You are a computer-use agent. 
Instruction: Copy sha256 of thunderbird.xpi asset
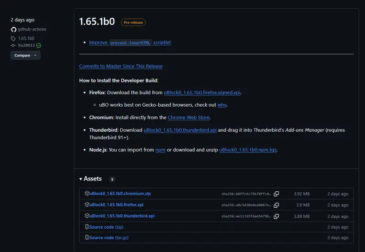click(x=276, y=216)
